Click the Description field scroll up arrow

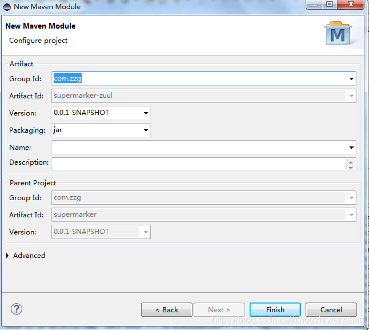coord(351,162)
